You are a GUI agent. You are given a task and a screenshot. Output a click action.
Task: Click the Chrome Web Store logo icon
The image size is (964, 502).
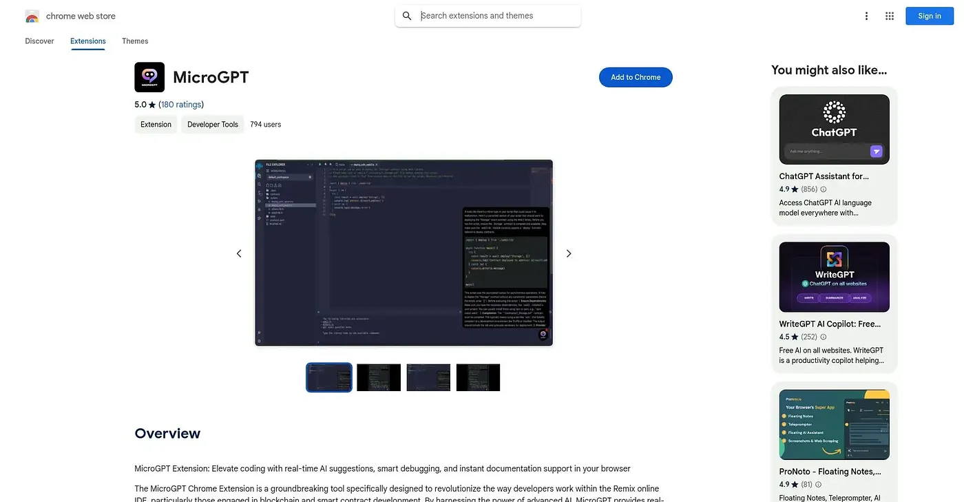32,16
